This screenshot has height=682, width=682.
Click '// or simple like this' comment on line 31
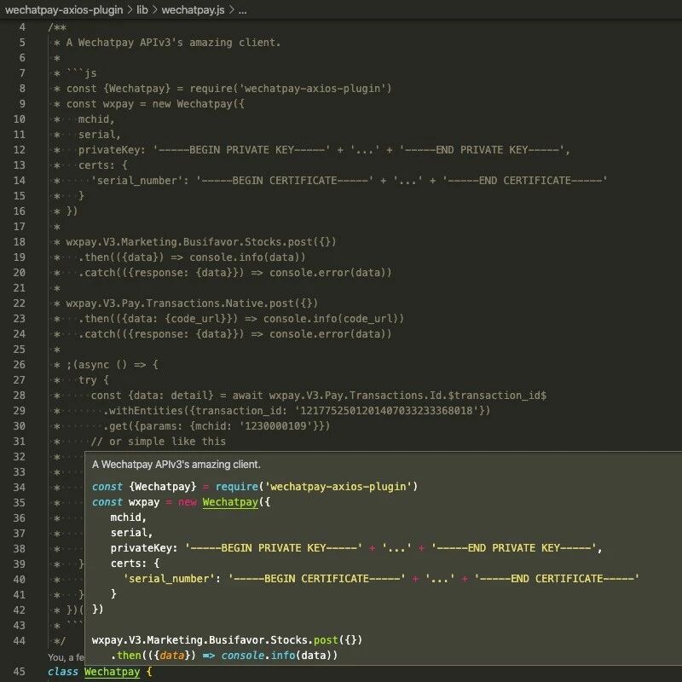[159, 442]
